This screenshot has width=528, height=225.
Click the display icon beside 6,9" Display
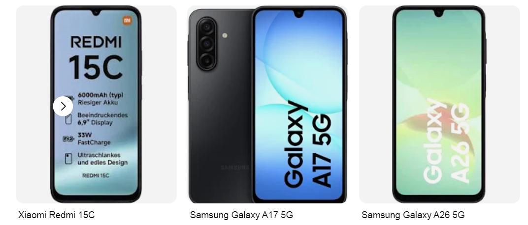click(x=68, y=119)
